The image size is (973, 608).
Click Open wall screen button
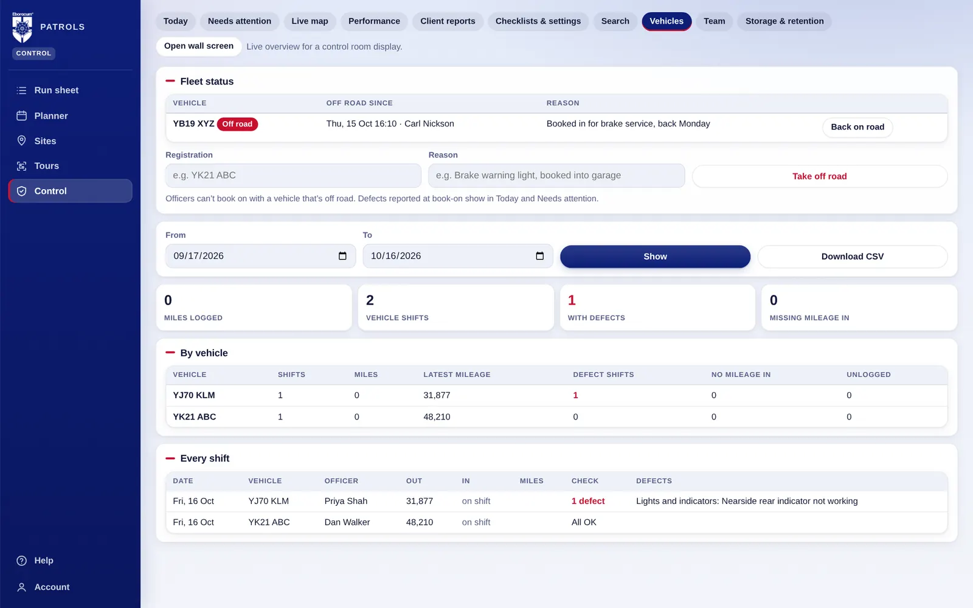coord(199,46)
